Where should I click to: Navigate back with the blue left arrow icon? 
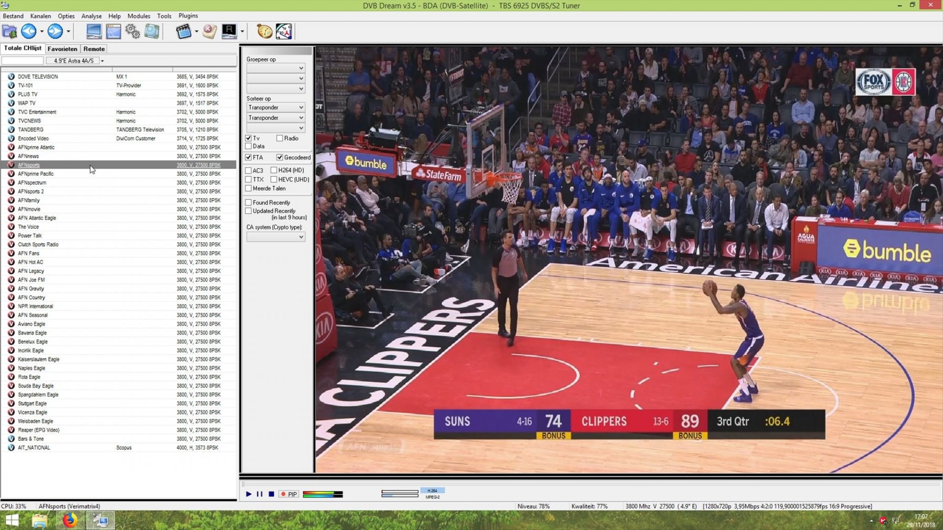pyautogui.click(x=28, y=31)
